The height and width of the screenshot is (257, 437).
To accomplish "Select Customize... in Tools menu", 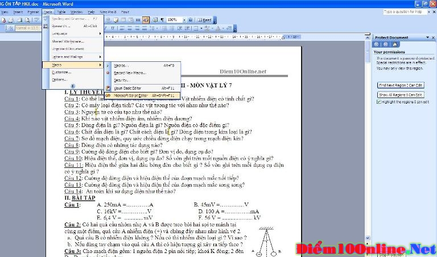I will pos(73,72).
